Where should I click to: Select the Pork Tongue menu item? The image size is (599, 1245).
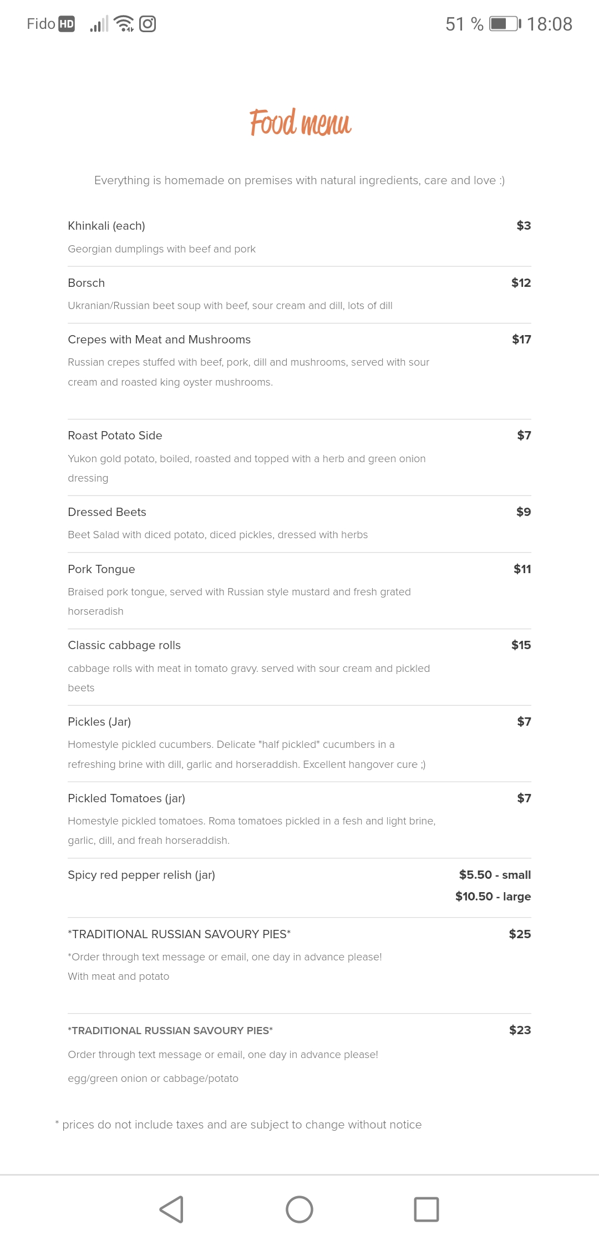pyautogui.click(x=101, y=569)
